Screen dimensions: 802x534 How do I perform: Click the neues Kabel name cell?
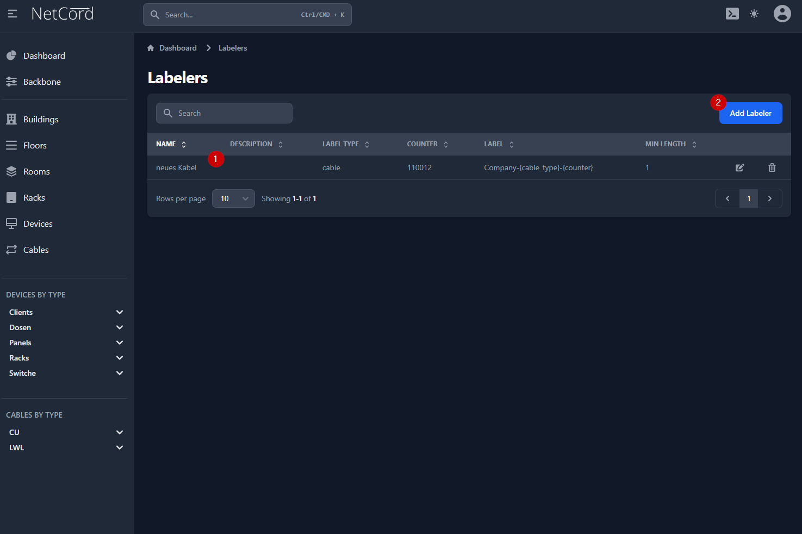176,167
